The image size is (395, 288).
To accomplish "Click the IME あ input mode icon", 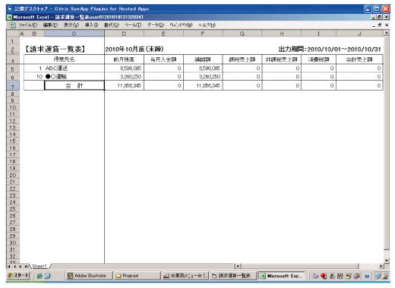I will coord(333,276).
